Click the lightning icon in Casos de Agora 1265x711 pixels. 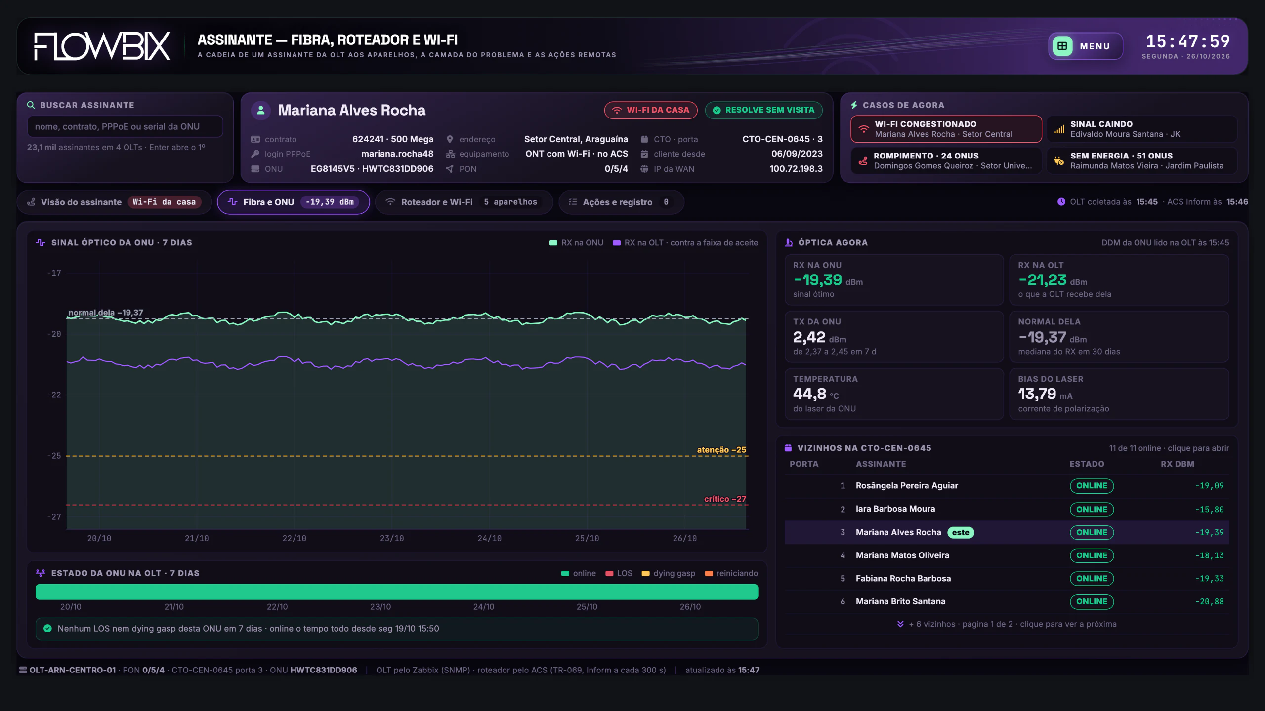(854, 105)
